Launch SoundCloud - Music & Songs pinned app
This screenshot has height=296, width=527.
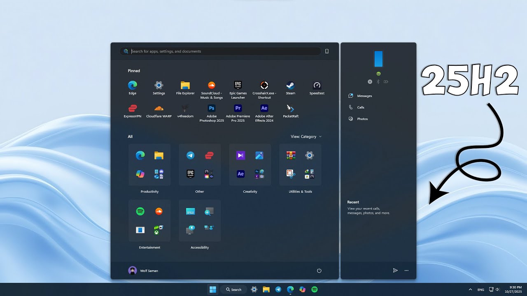click(x=212, y=90)
